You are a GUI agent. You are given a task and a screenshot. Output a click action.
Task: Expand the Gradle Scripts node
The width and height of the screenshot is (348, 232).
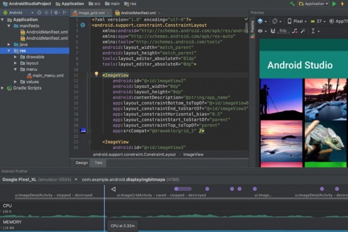click(3, 88)
